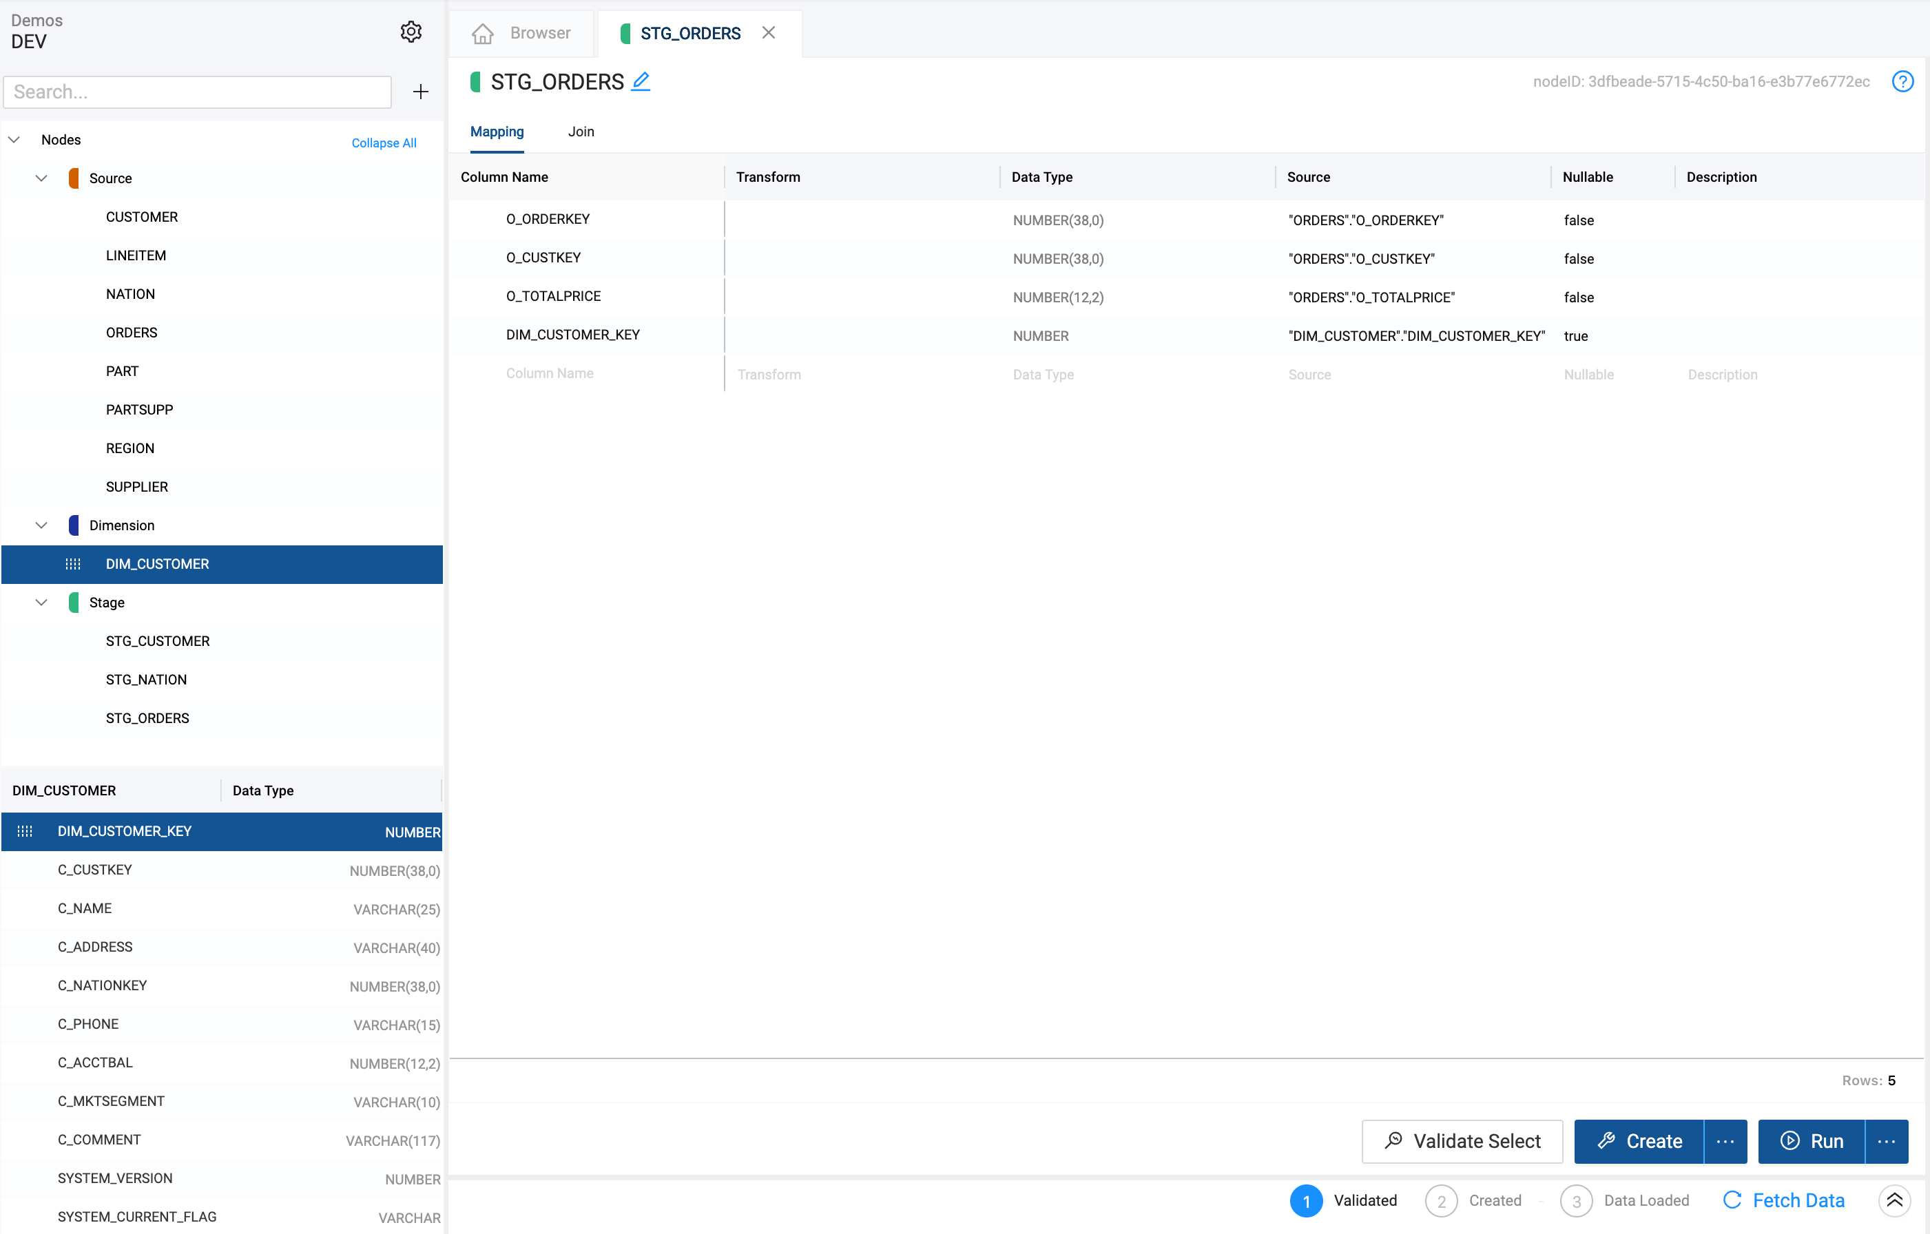Image resolution: width=1930 pixels, height=1234 pixels.
Task: Click the Validate Select button
Action: click(1462, 1141)
